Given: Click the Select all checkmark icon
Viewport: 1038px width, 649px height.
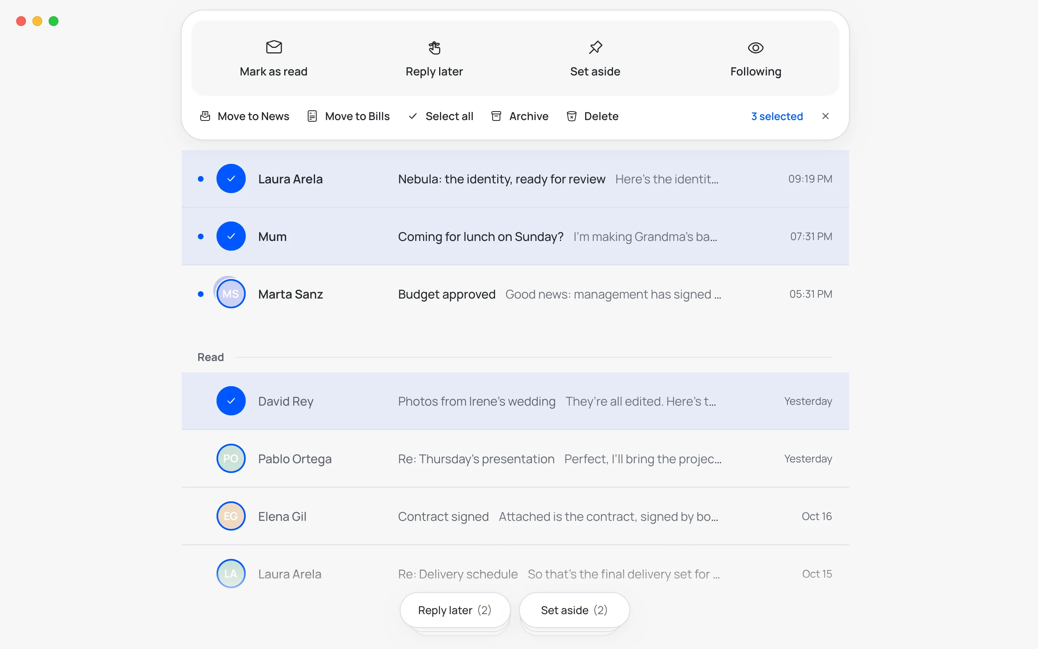Looking at the screenshot, I should pos(413,116).
